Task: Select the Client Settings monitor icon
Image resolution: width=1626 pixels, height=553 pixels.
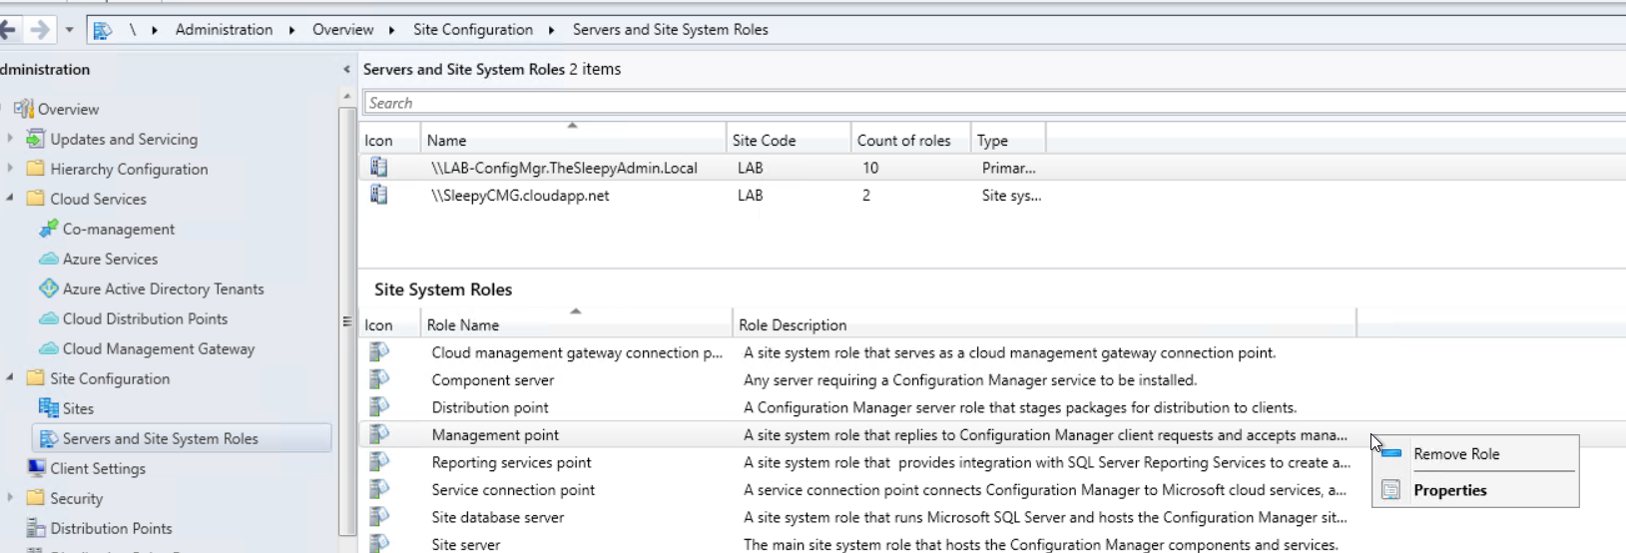Action: [x=36, y=468]
